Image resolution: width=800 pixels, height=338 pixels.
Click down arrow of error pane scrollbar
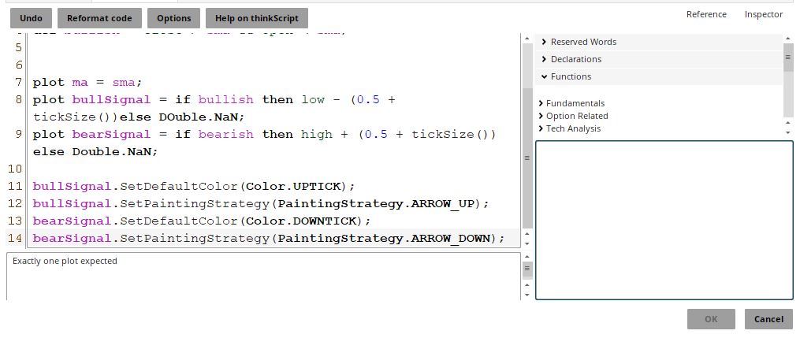click(x=527, y=295)
